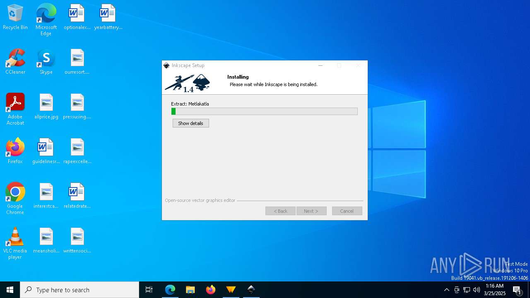The image size is (530, 298).
Task: Select the meansholi image file on desktop
Action: pos(46,240)
